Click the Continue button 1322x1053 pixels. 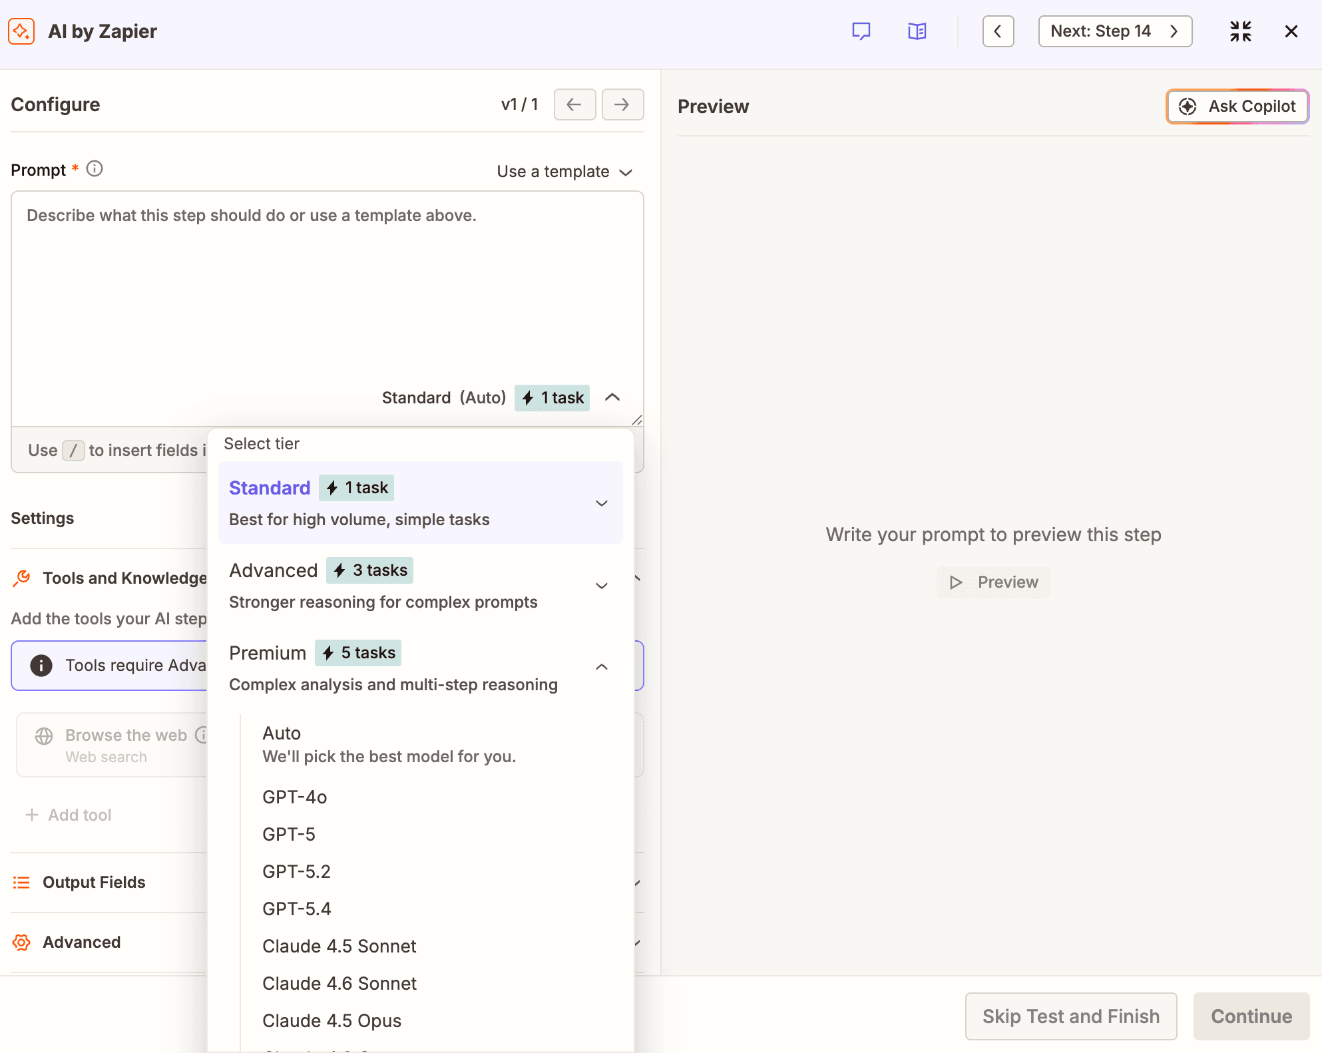tap(1251, 1016)
